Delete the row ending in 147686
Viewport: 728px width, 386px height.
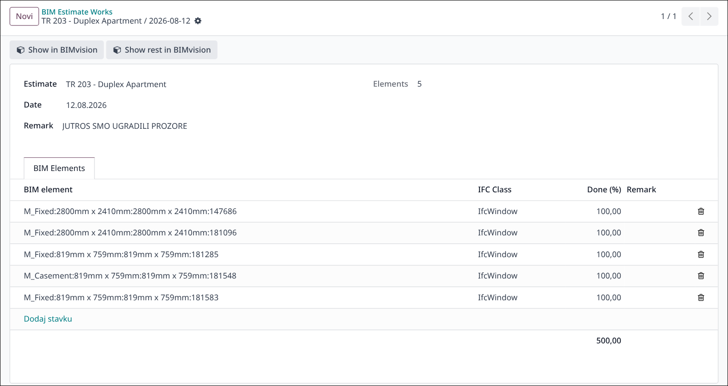701,211
